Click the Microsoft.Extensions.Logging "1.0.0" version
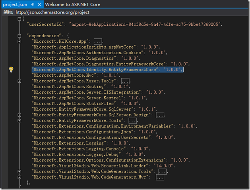This screenshot has height=190, width=250. tap(120, 143)
